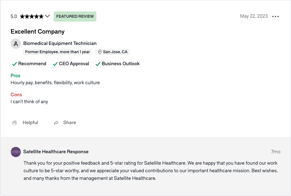Click the employer response thank-you paragraph
The width and height of the screenshot is (291, 196).
150,171
